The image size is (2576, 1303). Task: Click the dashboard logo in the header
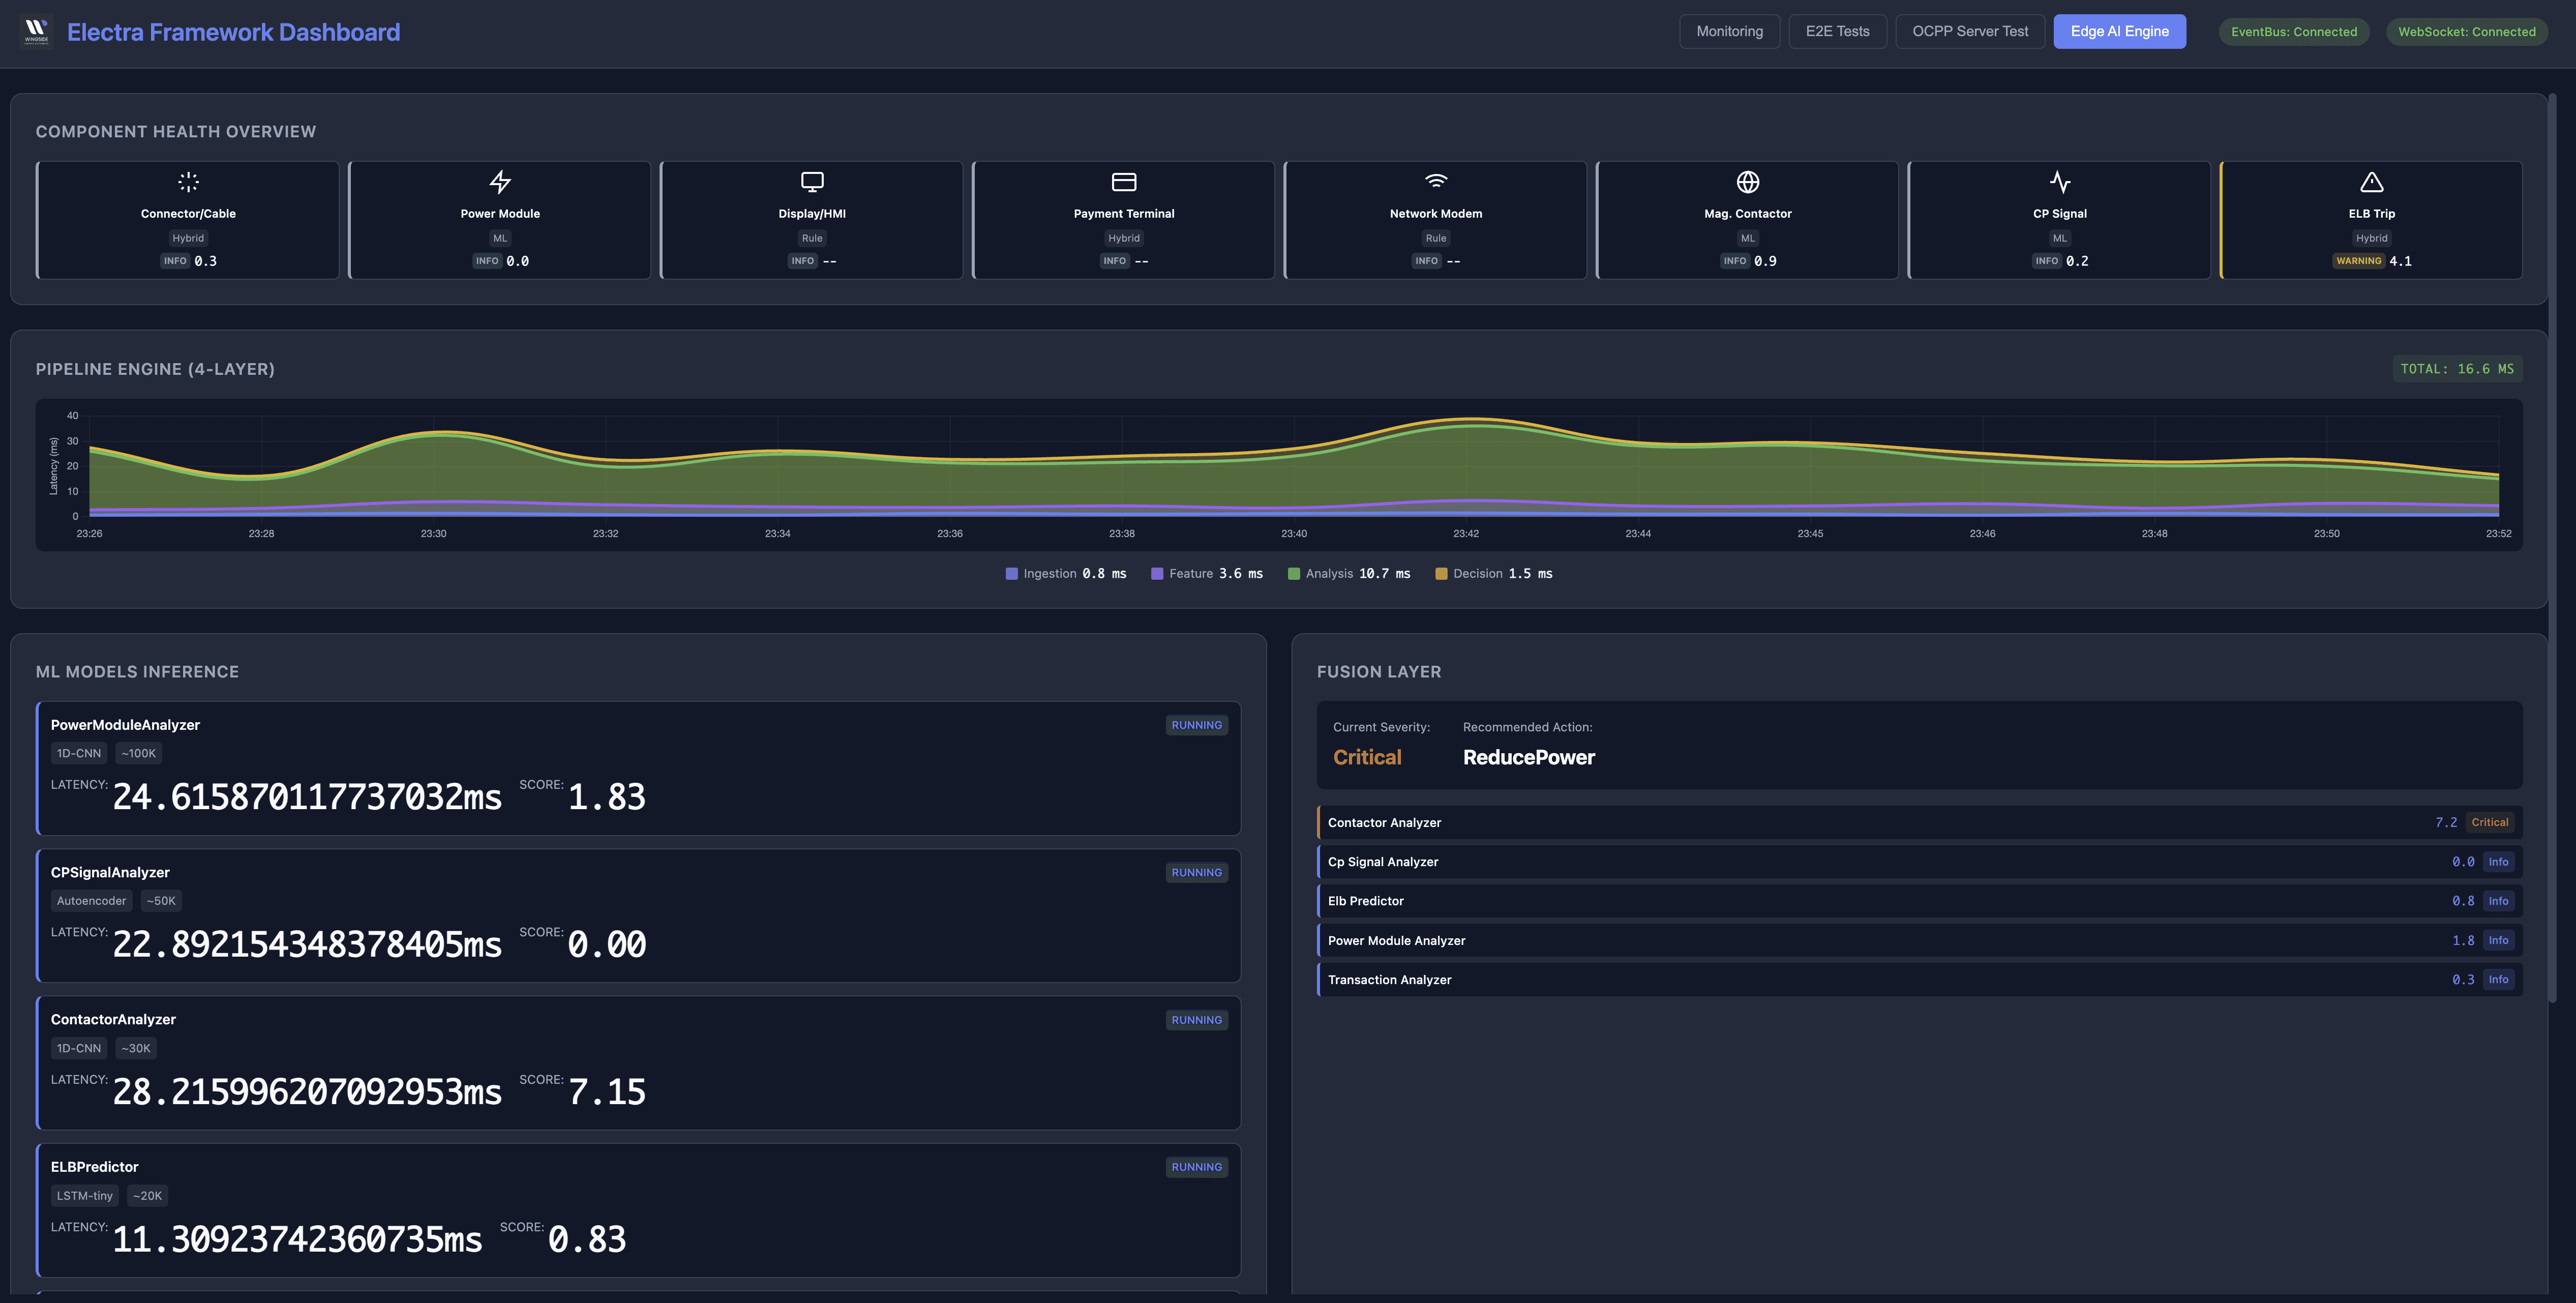36,31
